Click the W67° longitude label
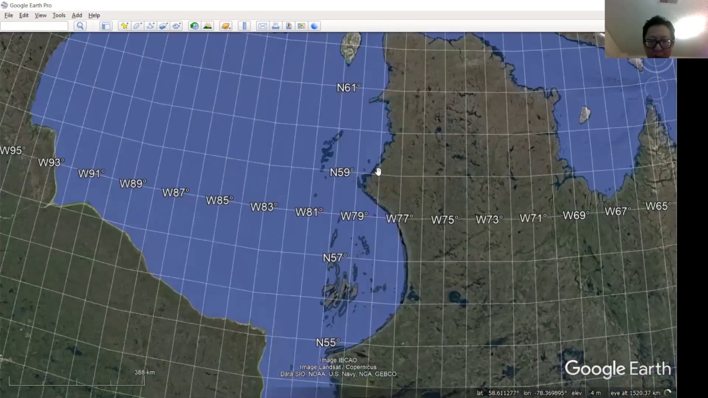Viewport: 708px width, 398px height. (618, 211)
